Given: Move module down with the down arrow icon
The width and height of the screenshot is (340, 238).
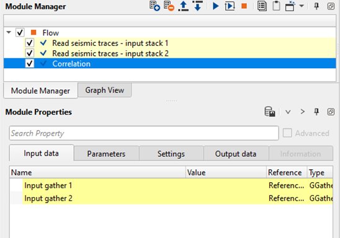Looking at the screenshot, I should 197,6.
